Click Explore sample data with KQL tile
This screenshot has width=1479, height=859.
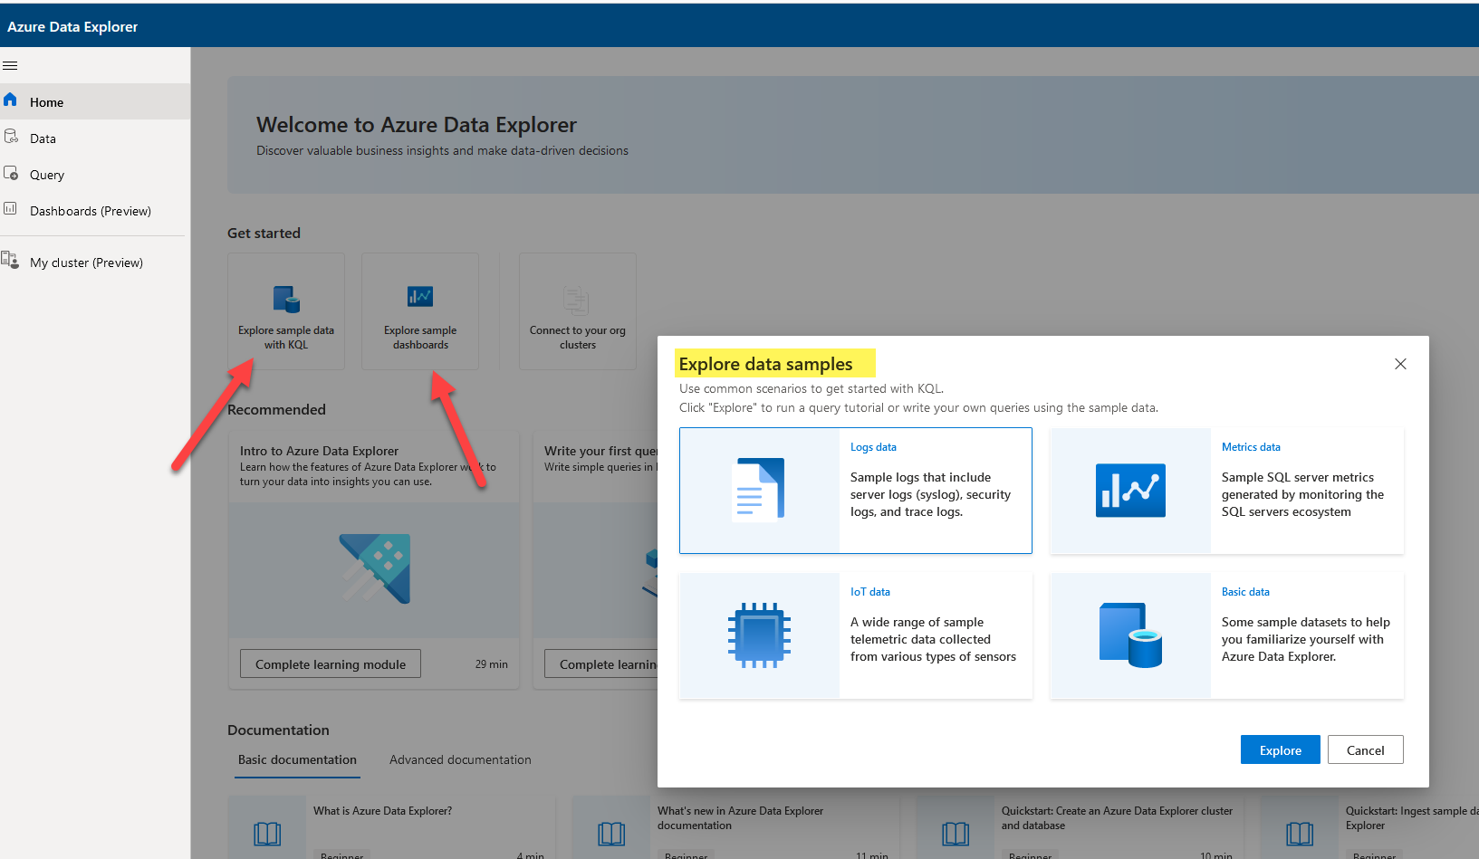pos(286,311)
